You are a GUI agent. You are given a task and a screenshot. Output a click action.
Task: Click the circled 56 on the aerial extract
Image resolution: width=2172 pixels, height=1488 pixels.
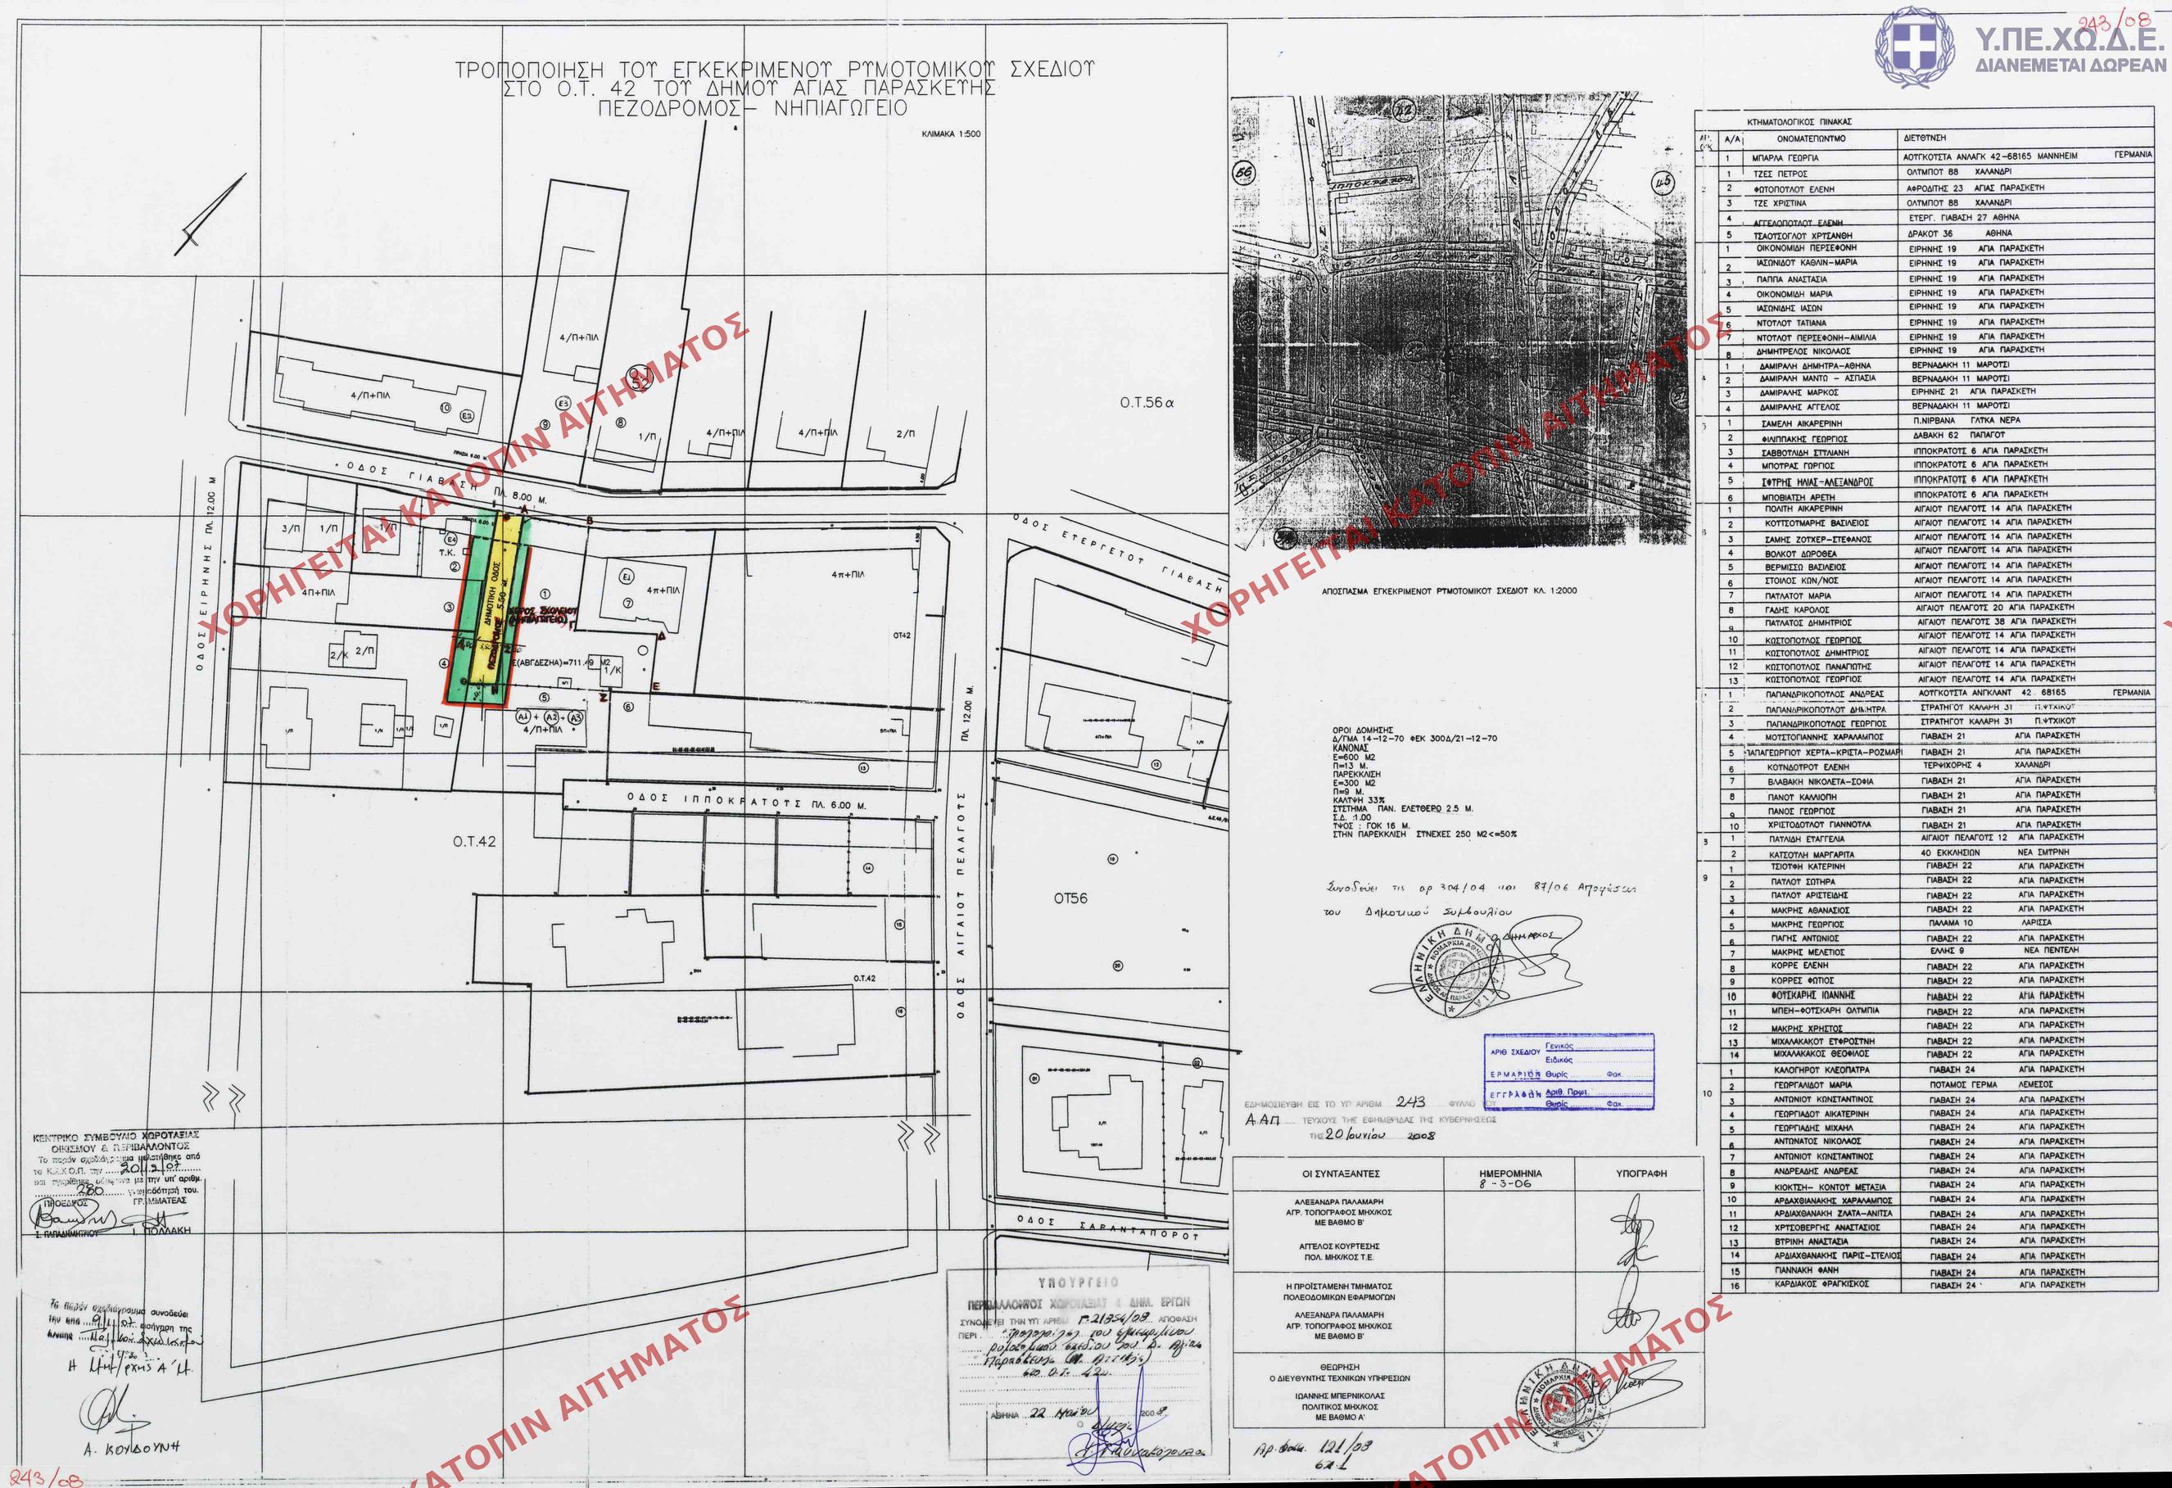1243,173
